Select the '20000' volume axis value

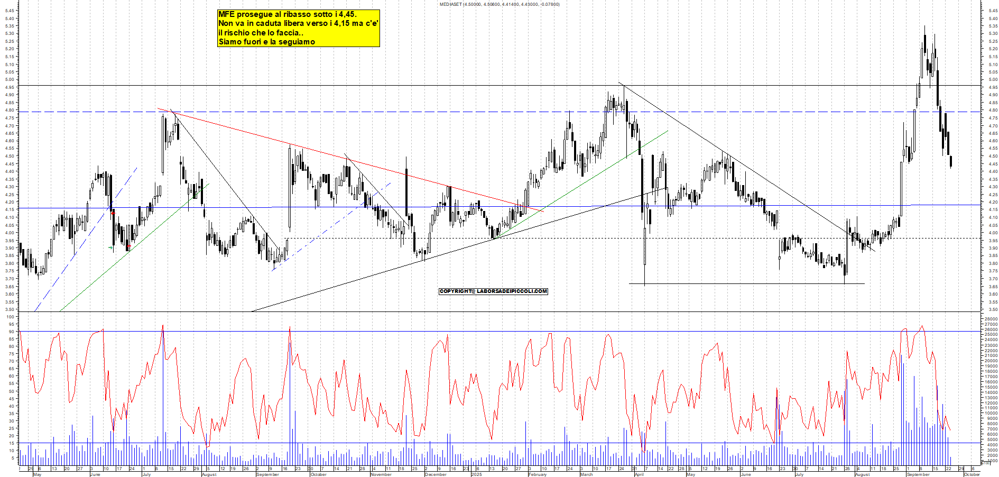coord(991,361)
